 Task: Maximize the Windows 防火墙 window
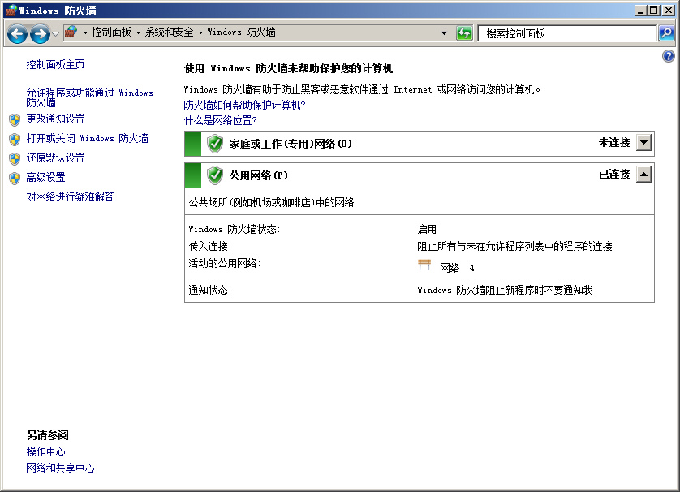pyautogui.click(x=654, y=11)
